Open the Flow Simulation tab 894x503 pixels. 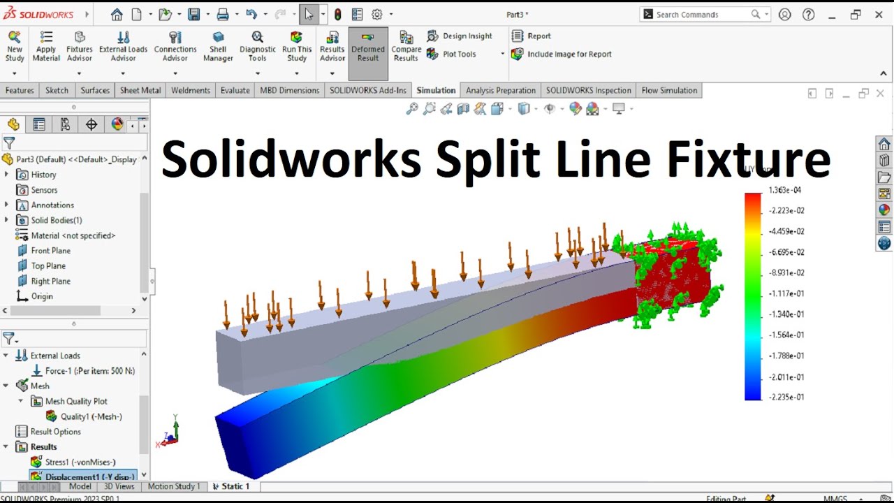669,90
